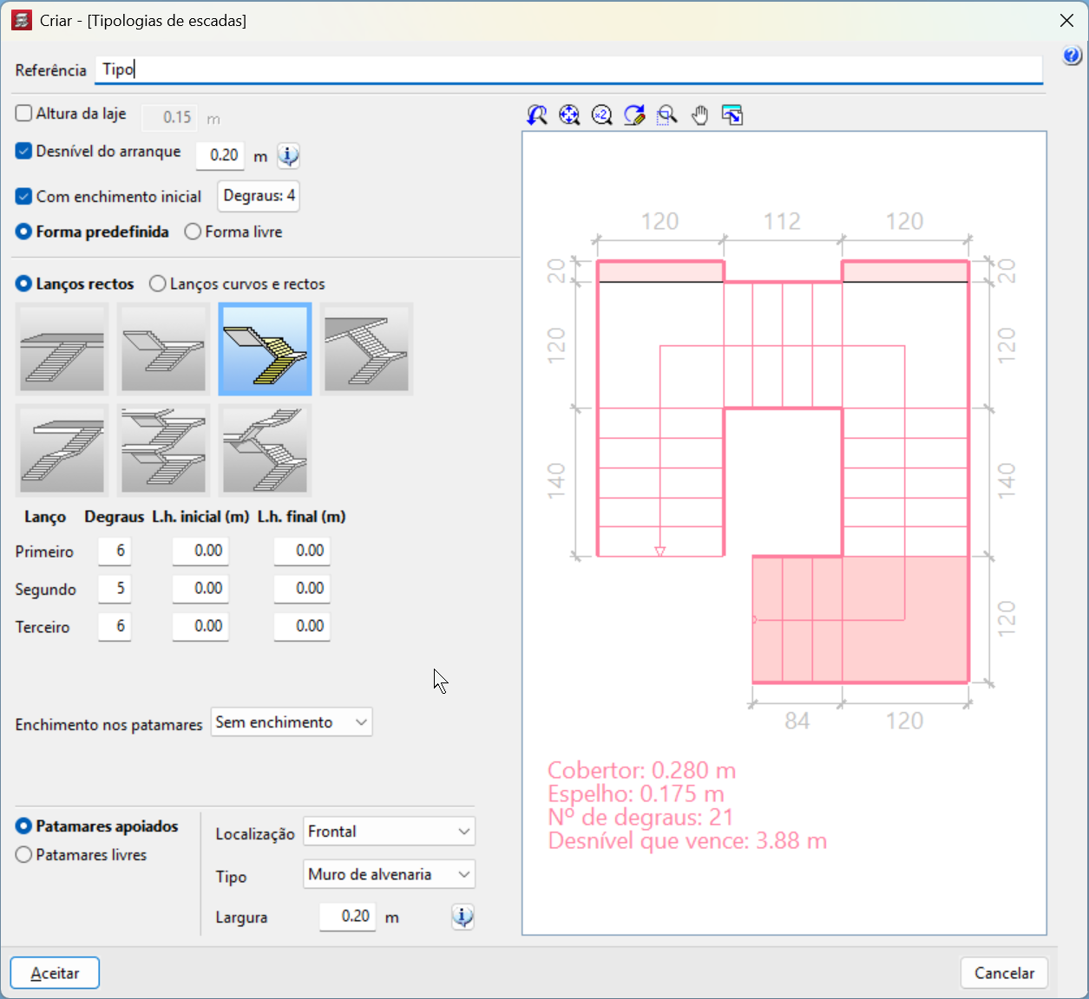Click the blue help question mark icon
This screenshot has height=999, width=1089.
coord(1072,56)
